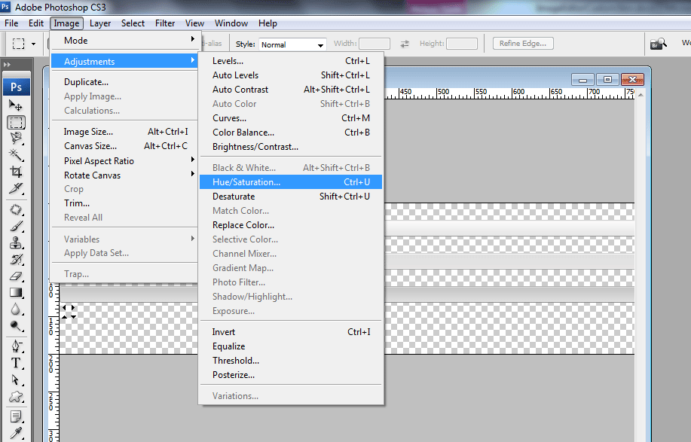
Task: Select the Blur tool
Action: tap(16, 309)
